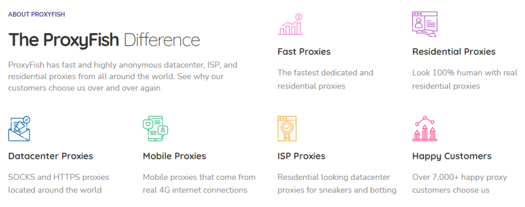Click the Happy Customers pencil graph icon
The width and height of the screenshot is (525, 207).
(x=425, y=129)
